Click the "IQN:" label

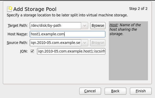(24, 51)
